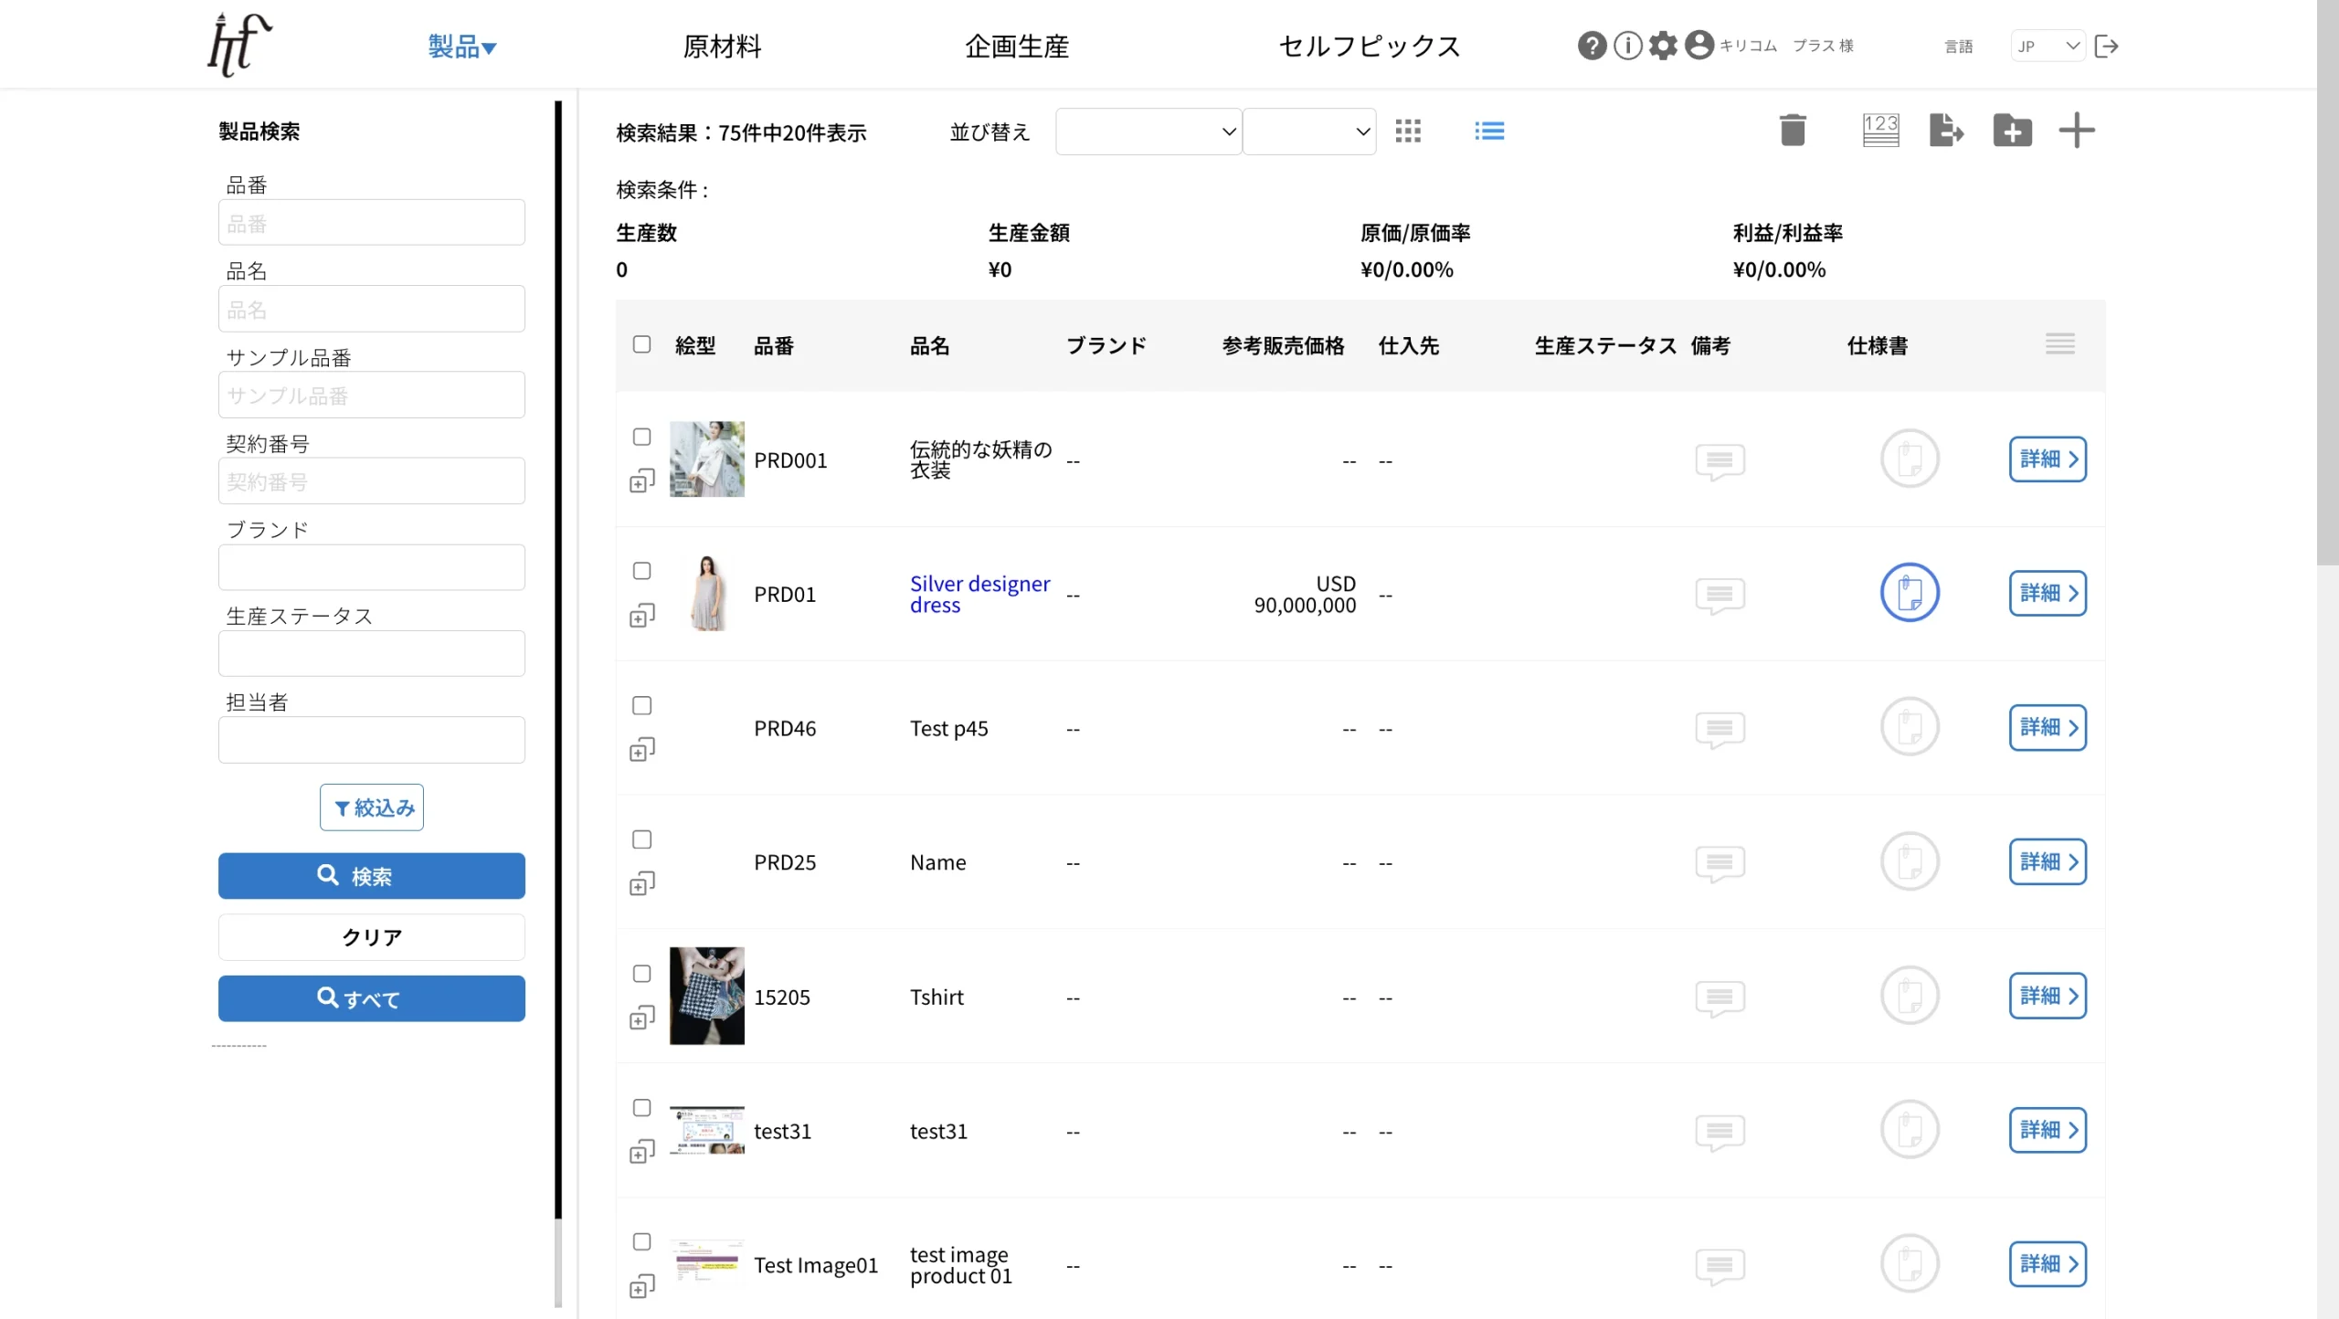The height and width of the screenshot is (1319, 2339).
Task: Click the 品名 input field
Action: [372, 309]
